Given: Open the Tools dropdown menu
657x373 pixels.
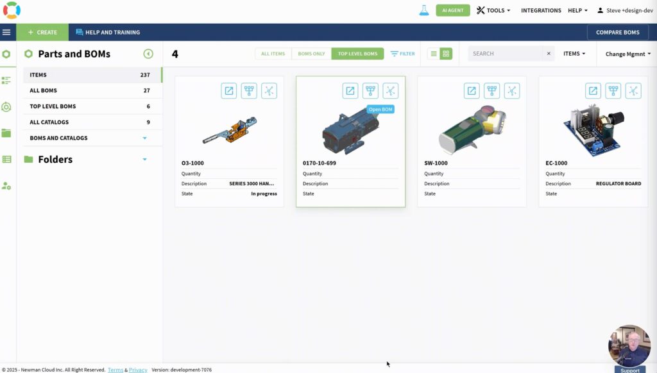Looking at the screenshot, I should click(493, 10).
